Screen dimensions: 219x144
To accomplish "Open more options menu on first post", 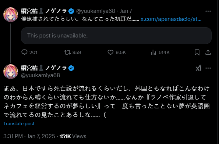I will pos(208,11).
